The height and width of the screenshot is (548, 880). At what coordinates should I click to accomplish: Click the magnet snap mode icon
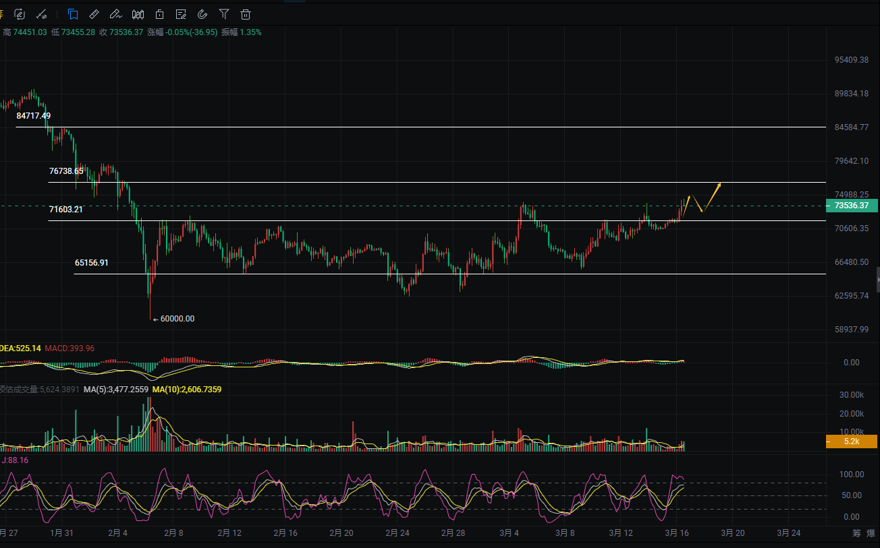click(202, 13)
